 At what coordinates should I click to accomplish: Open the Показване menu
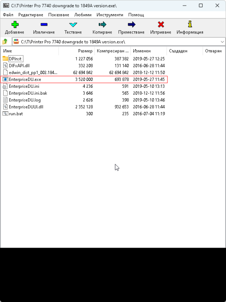pos(59,15)
